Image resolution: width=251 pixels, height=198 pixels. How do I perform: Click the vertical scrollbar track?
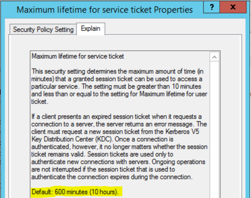point(214,130)
